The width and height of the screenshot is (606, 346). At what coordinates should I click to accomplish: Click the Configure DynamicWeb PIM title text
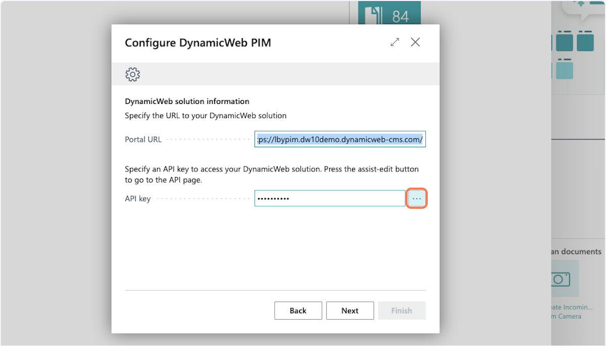[x=198, y=43]
